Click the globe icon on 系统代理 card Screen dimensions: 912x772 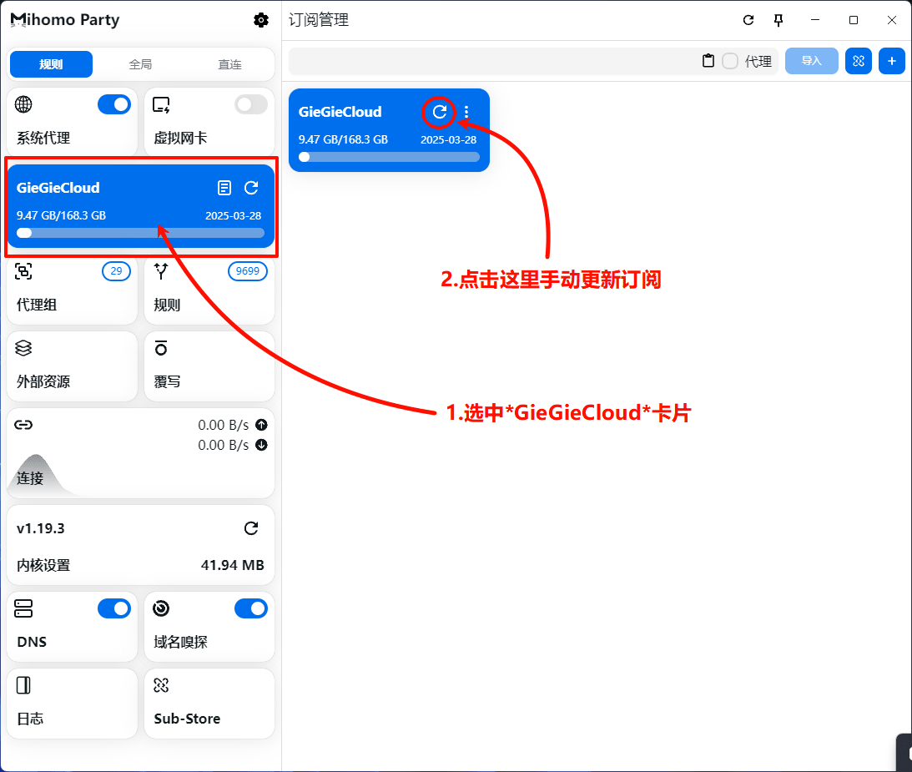pos(23,104)
